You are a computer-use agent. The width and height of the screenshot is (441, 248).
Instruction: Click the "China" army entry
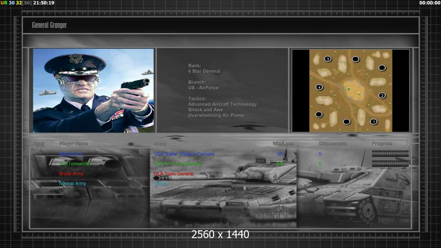(160, 184)
